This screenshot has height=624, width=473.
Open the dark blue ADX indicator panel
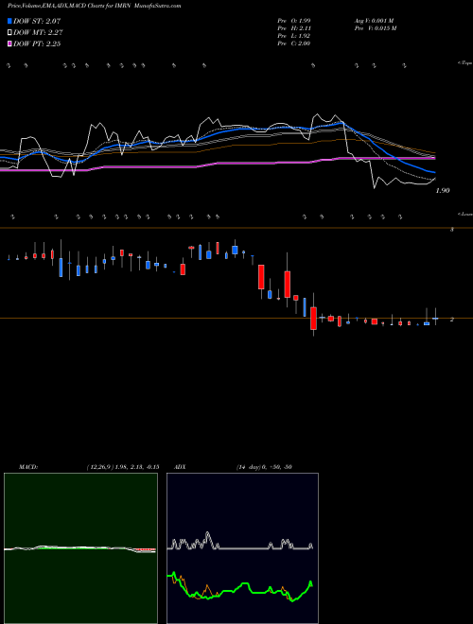(242, 548)
